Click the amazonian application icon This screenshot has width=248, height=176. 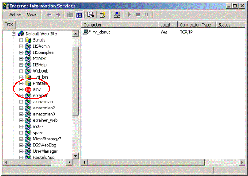click(x=28, y=102)
